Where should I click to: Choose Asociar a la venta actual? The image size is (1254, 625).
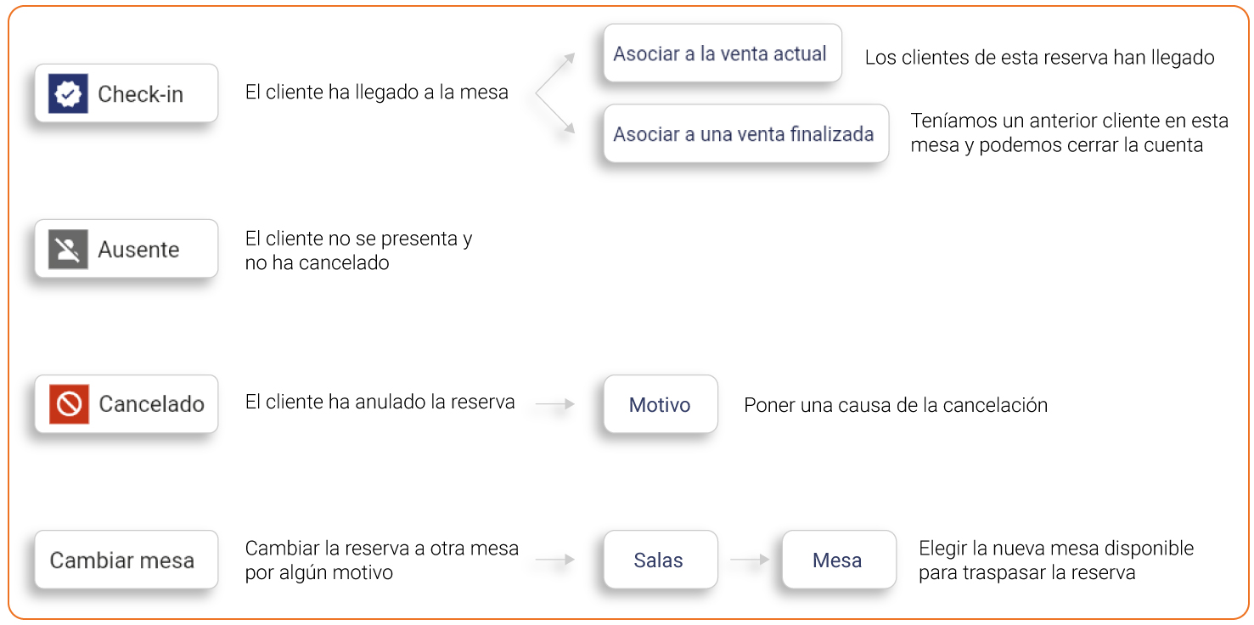[x=722, y=53]
